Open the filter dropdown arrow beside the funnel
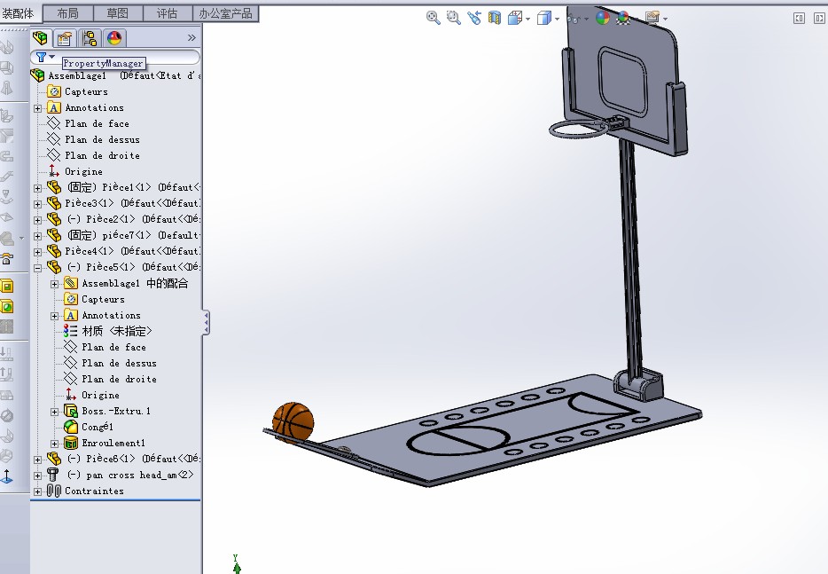Viewport: 828px width, 574px height. [51, 56]
